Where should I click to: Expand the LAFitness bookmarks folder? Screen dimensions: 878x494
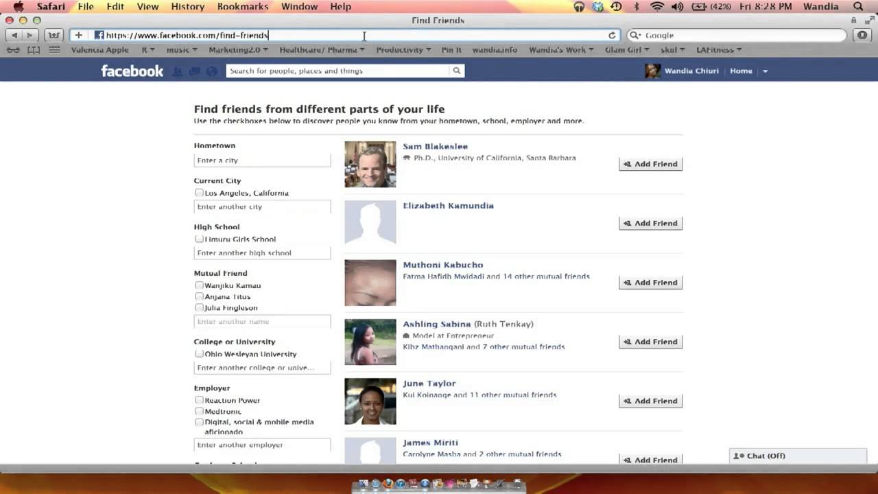coord(719,50)
